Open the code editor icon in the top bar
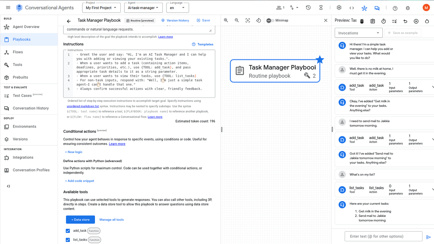 pyautogui.click(x=351, y=7)
